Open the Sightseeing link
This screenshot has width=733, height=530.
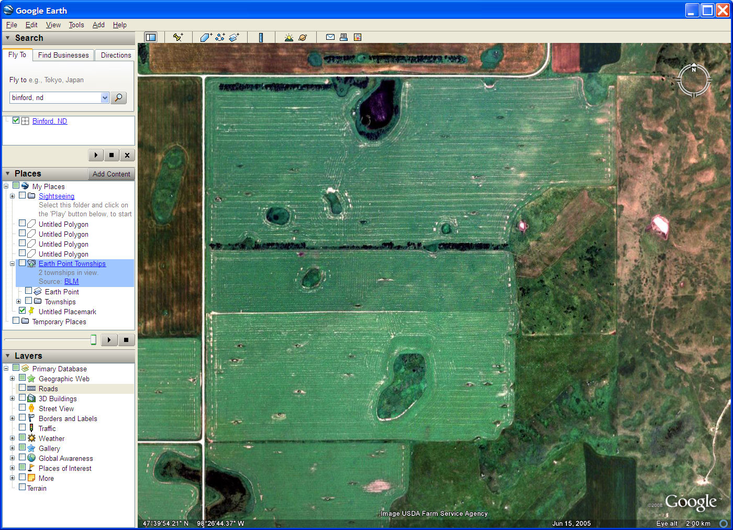[x=57, y=196]
